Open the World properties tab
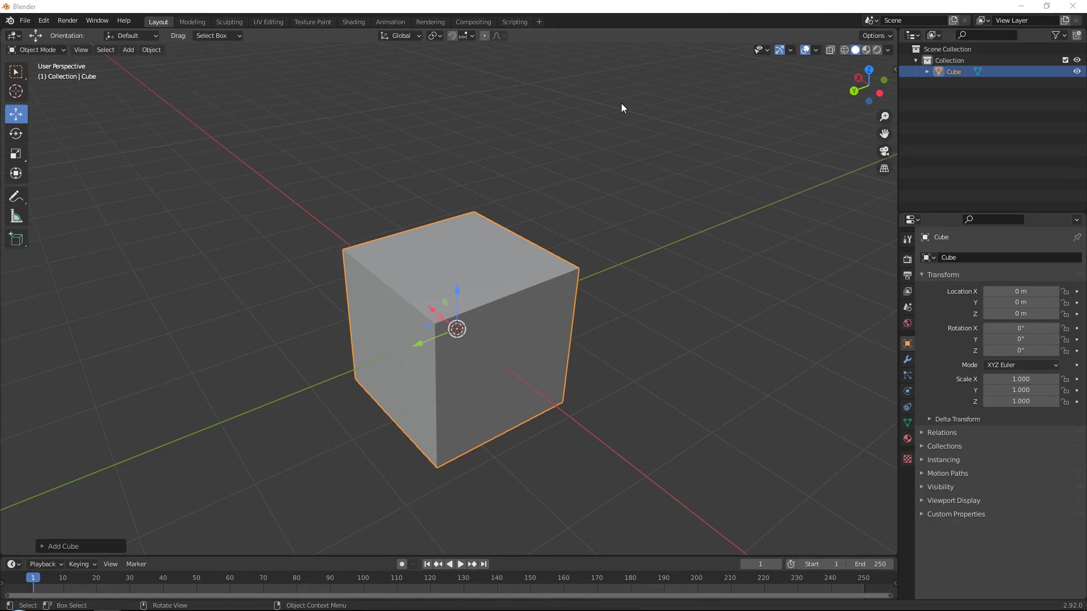1087x611 pixels. (x=908, y=323)
